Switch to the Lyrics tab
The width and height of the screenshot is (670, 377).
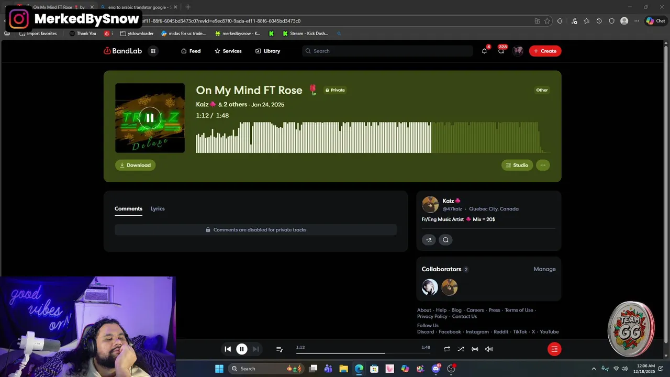[158, 208]
